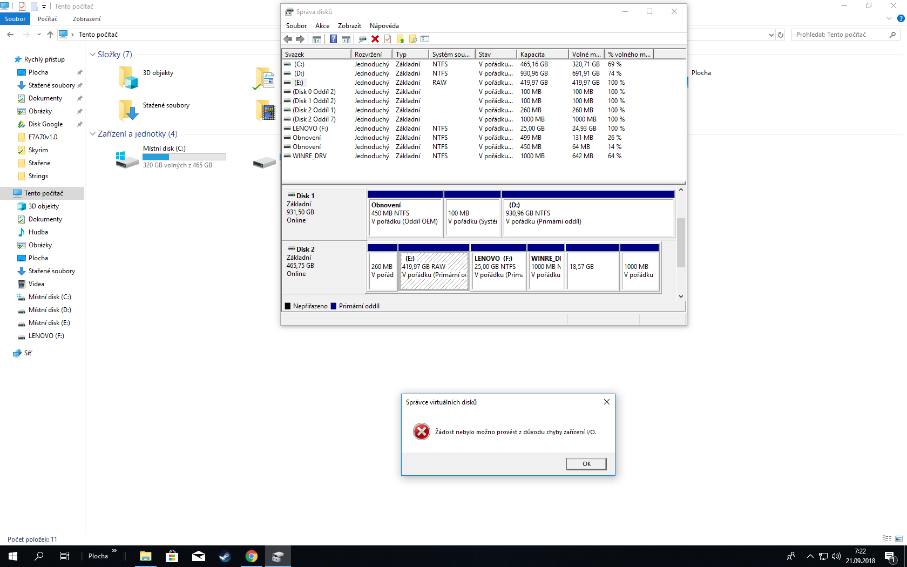Viewport: 907px width, 567px height.
Task: Click the Disk 2 label panel
Action: point(324,267)
